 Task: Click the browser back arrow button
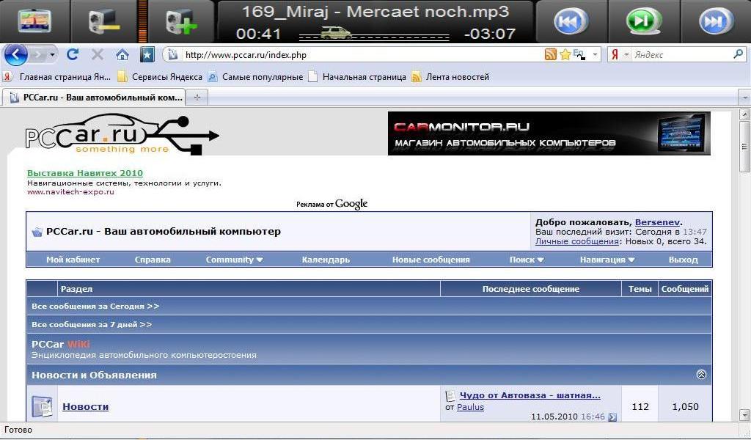(16, 54)
